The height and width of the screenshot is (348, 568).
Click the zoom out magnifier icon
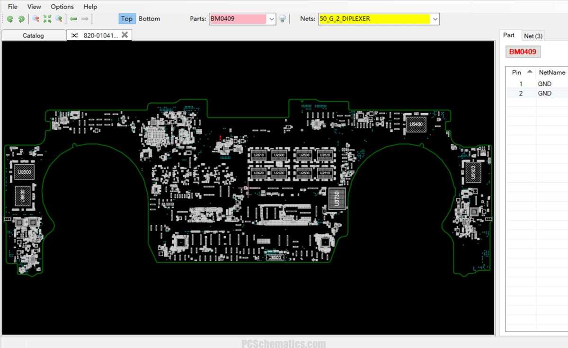35,19
